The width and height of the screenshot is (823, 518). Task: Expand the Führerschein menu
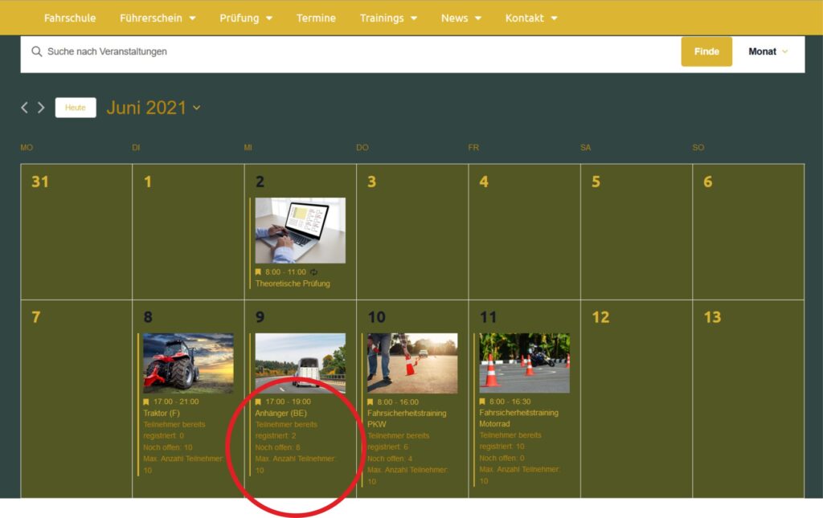click(x=158, y=18)
